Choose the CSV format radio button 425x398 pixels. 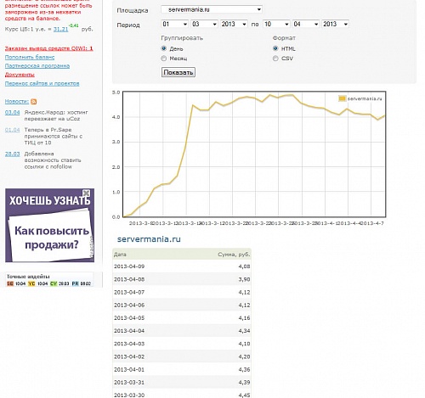[x=275, y=59]
